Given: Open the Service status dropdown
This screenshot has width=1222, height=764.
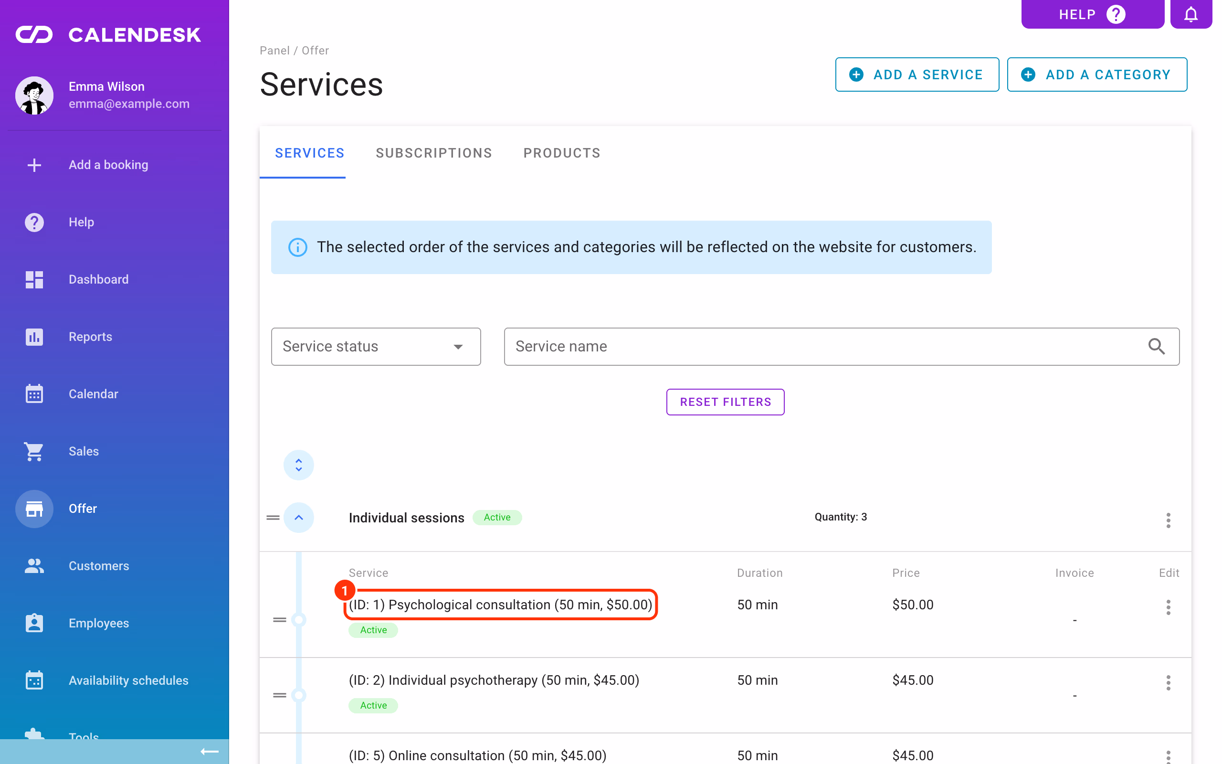Looking at the screenshot, I should (x=376, y=346).
